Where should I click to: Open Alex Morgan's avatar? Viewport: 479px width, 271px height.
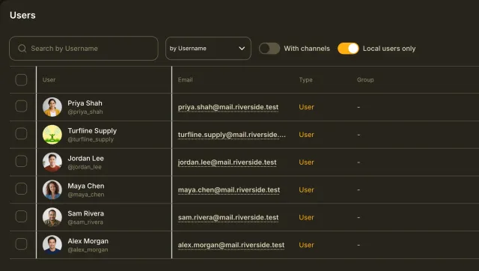coord(52,245)
